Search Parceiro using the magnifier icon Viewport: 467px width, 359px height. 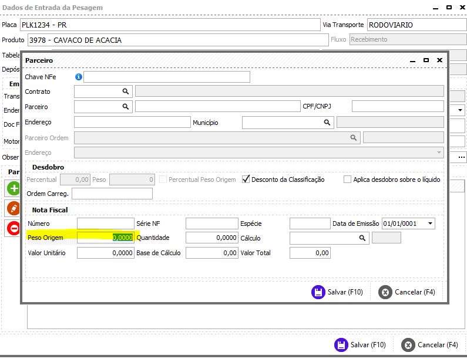[x=126, y=107]
